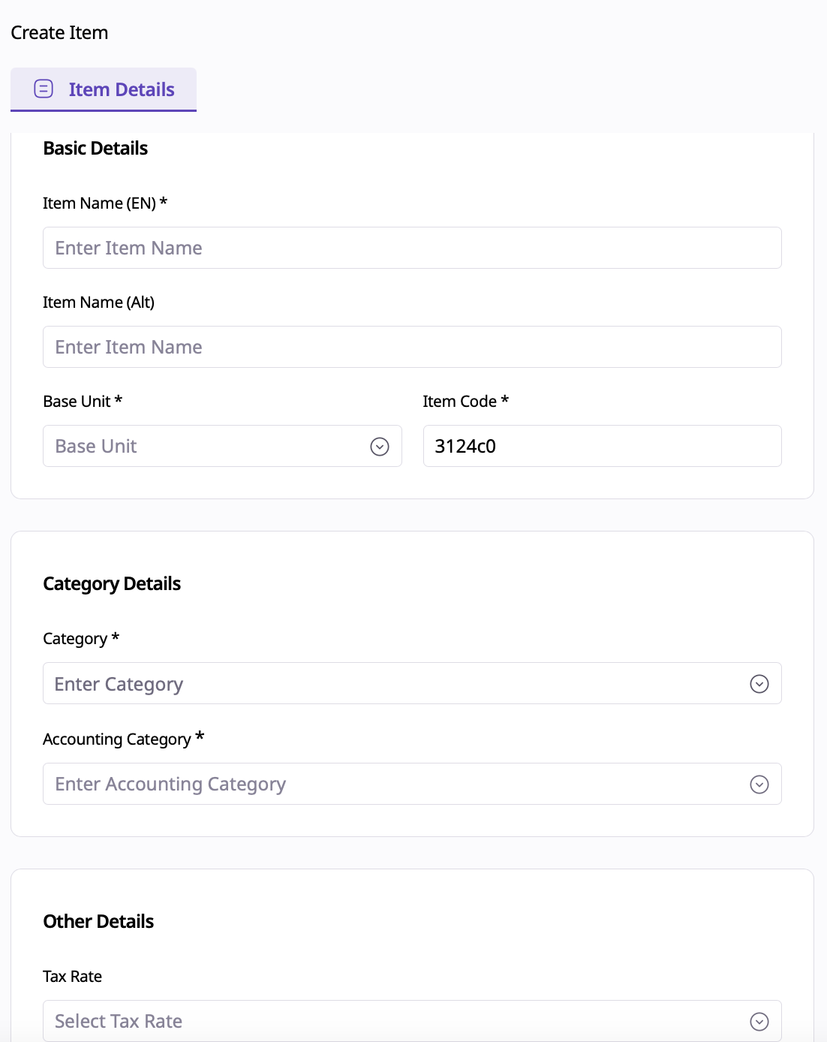This screenshot has width=827, height=1042.
Task: Focus the Item Name (EN) text field
Action: coord(411,248)
